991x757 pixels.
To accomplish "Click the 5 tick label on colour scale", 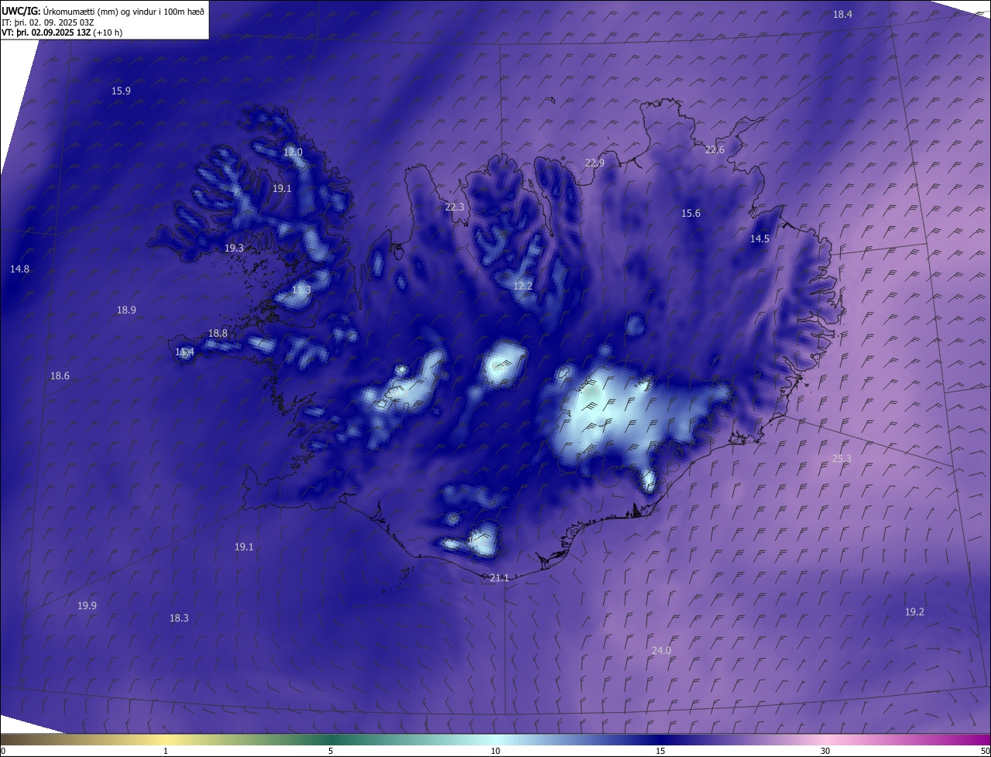I will pos(331,751).
